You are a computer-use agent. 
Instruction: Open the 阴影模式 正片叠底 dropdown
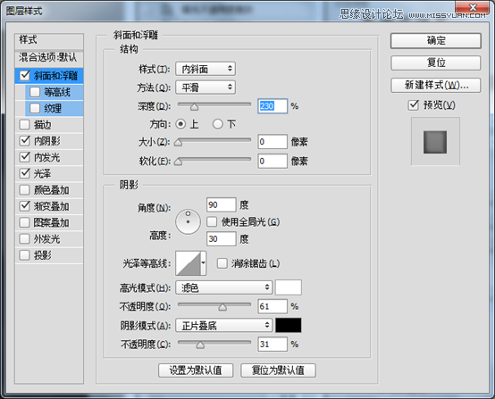click(224, 325)
